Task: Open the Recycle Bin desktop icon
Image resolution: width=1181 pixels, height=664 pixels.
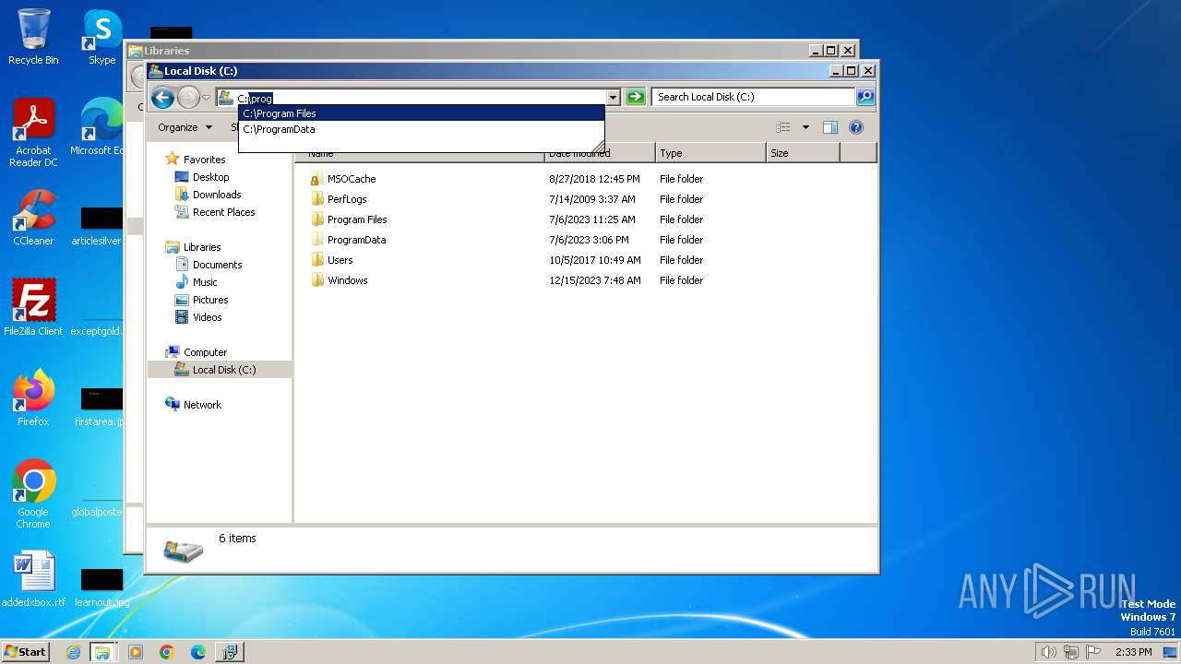Action: (33, 37)
